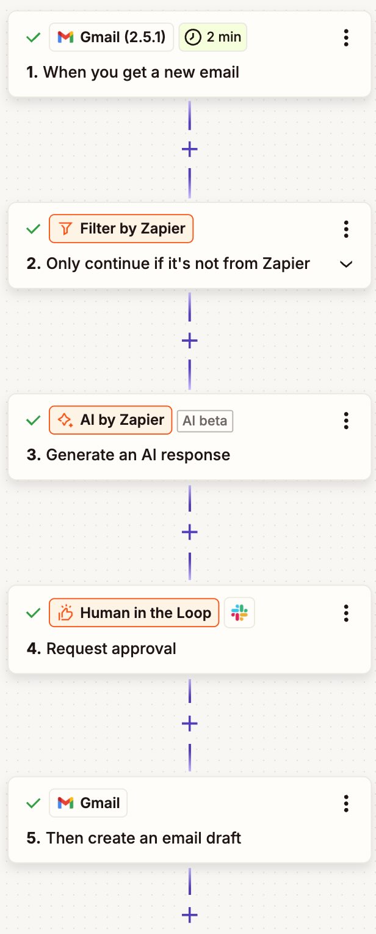Click the green checkmark on step 3
Image resolution: width=376 pixels, height=934 pixels.
point(32,420)
